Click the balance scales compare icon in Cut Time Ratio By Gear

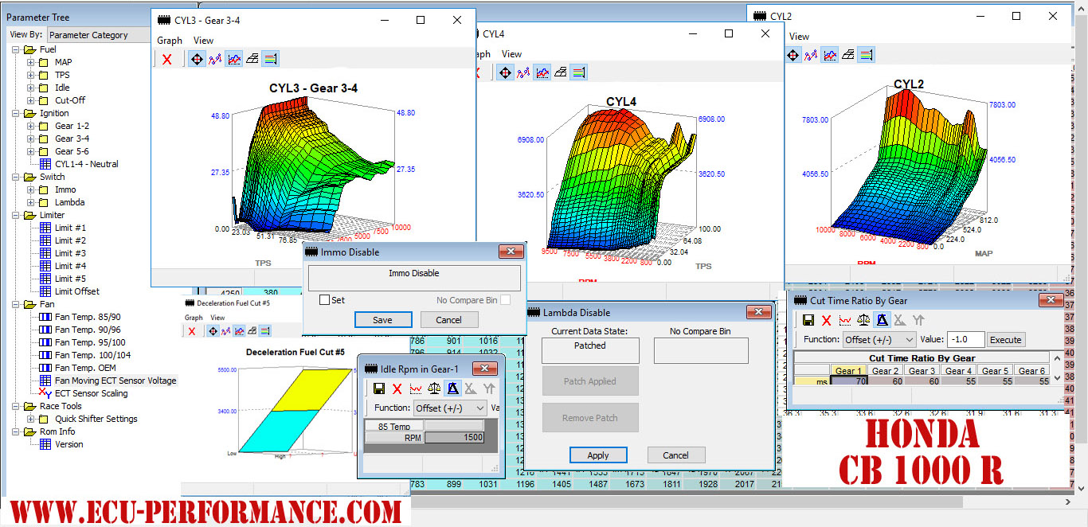(863, 320)
